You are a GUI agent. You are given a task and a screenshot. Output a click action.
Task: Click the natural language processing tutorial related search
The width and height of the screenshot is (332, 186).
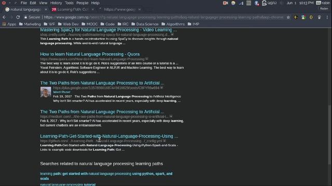[x=68, y=184]
